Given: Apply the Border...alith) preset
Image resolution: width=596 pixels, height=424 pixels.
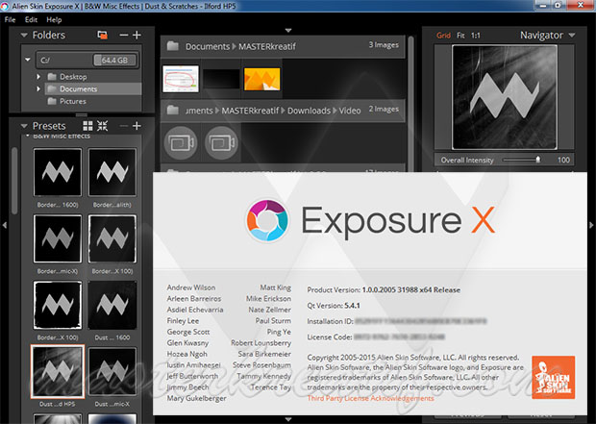Looking at the screenshot, I should click(112, 172).
